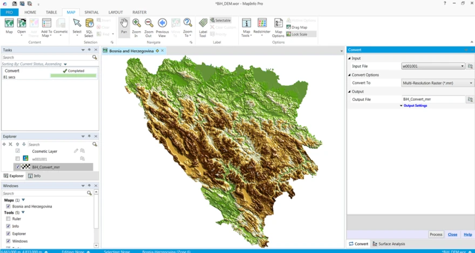Open the Convert To format dropdown
Screen dimensions: 475x253
(438, 83)
